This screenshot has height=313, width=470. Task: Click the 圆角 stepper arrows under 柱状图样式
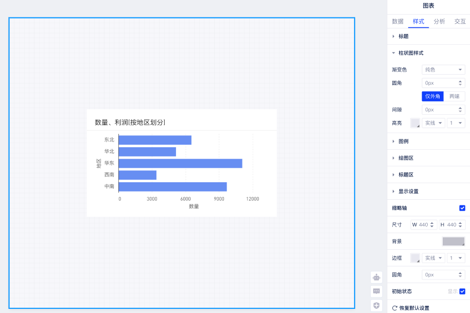coord(460,83)
